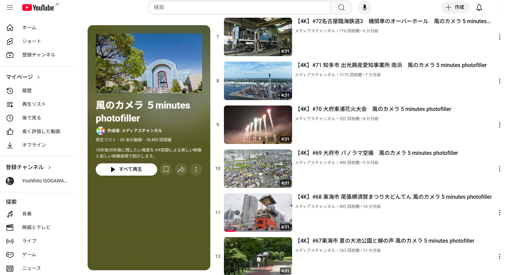Click the 検索 search input field
The height and width of the screenshot is (275, 514).
[239, 7]
